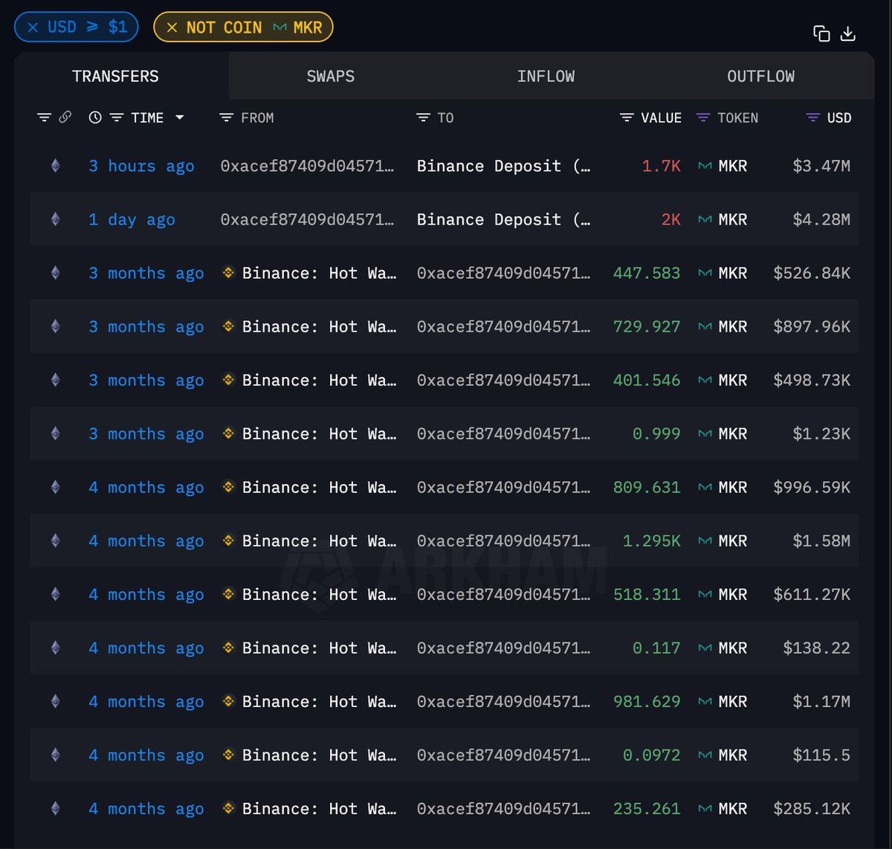Filter by the FROM column
892x849 pixels.
(227, 117)
